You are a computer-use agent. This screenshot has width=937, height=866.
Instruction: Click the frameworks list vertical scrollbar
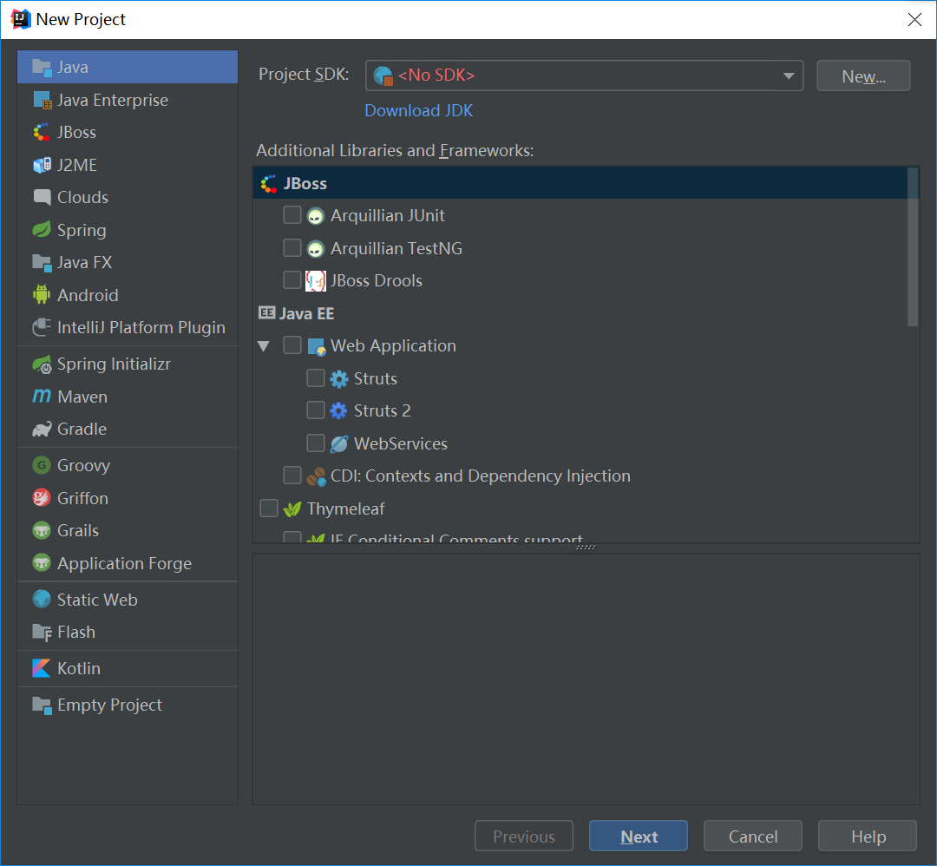coord(913,246)
